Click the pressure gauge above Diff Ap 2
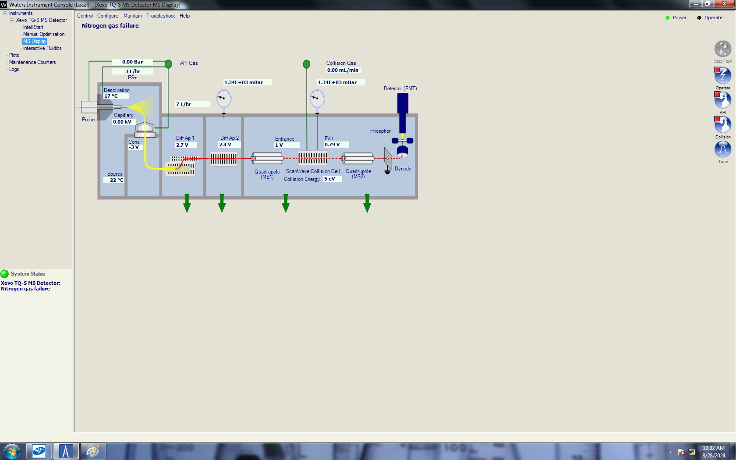Viewport: 736px width, 460px height. coord(224,99)
